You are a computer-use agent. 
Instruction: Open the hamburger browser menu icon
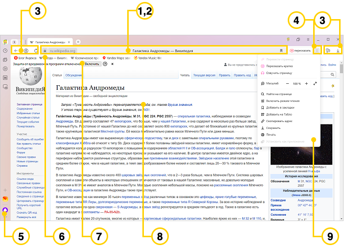[x=308, y=40]
